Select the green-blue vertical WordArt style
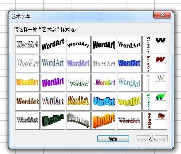The image size is (181, 154). 155,102
